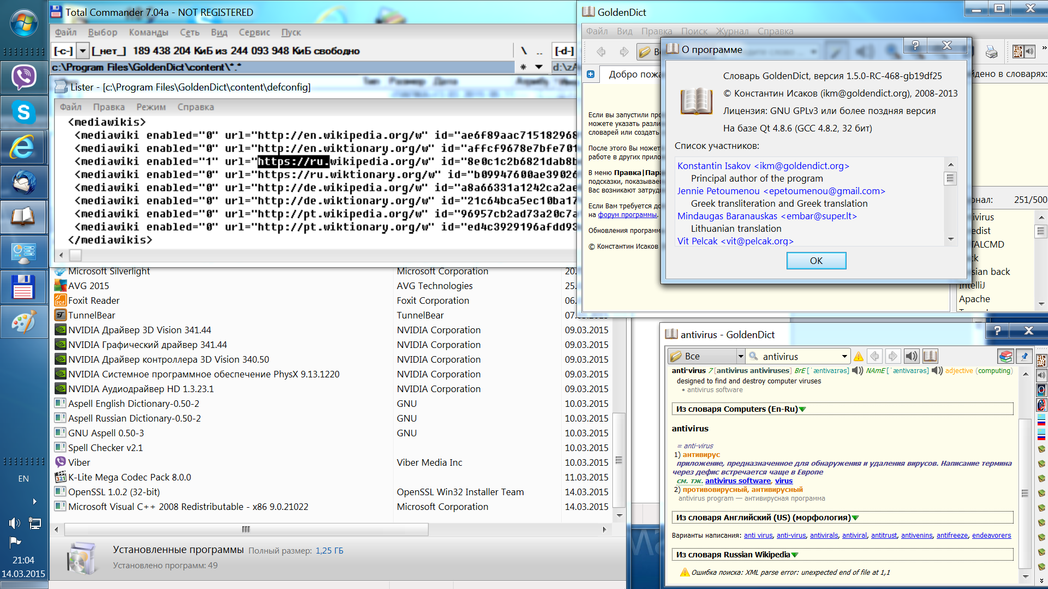Select TunnelBear row in programs list
Viewport: 1048px width, 589px height.
[92, 315]
